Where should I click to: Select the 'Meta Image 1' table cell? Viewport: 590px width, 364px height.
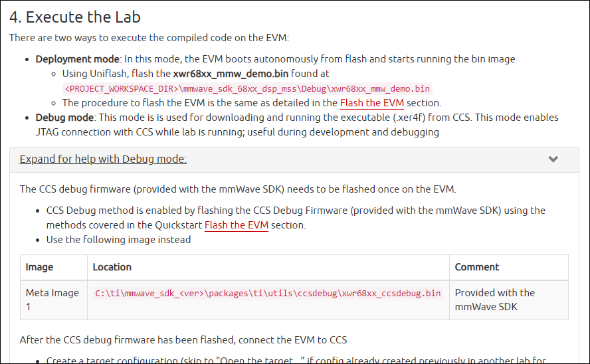pos(53,300)
